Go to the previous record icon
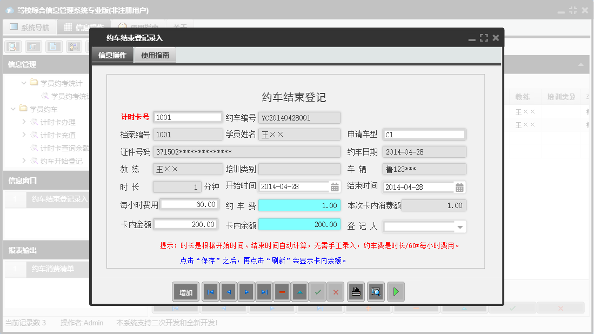The height and width of the screenshot is (334, 594). pos(229,291)
